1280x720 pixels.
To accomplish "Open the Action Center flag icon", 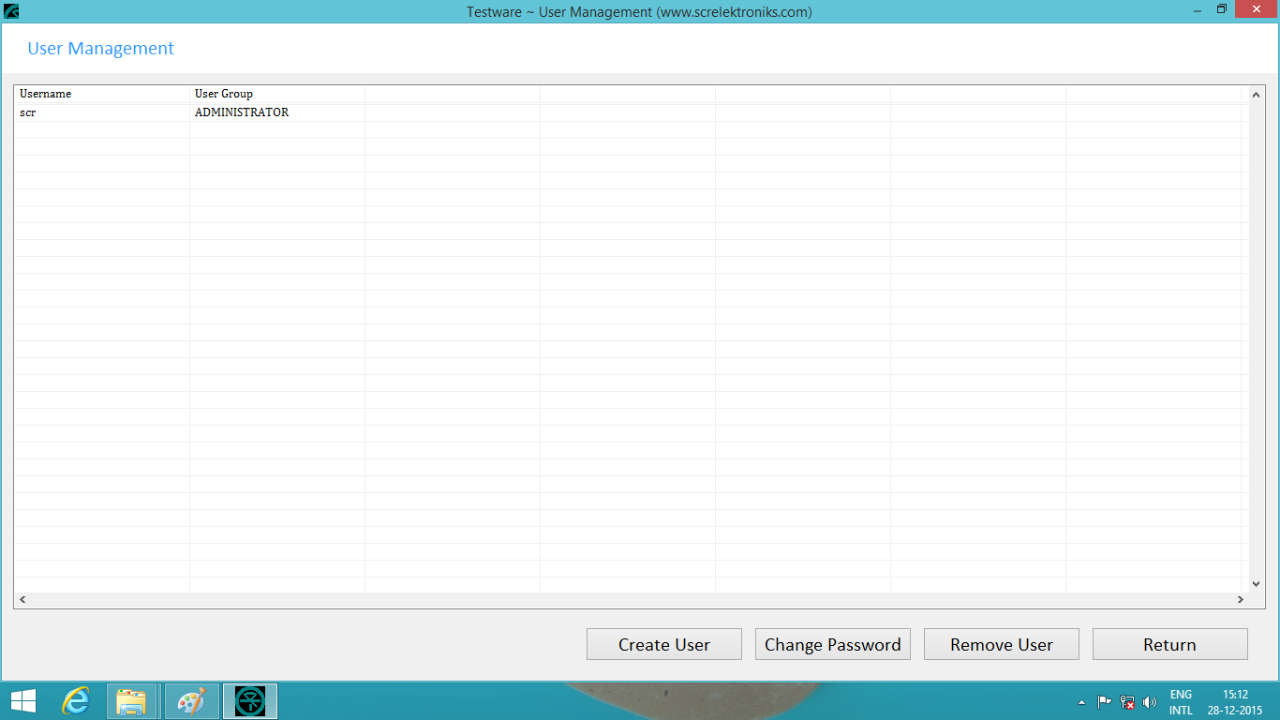I will tap(1105, 702).
